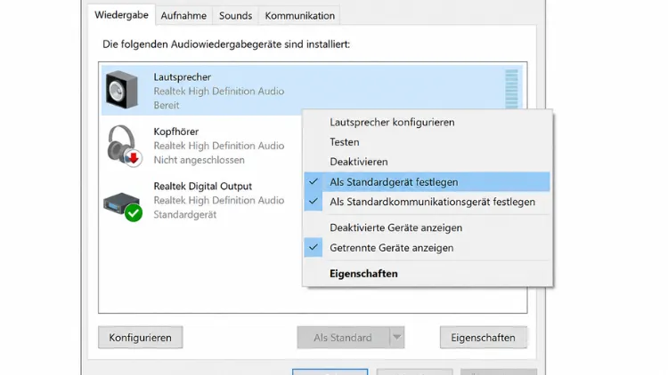The height and width of the screenshot is (375, 668).
Task: Click the Konfigurieren button
Action: (x=141, y=338)
